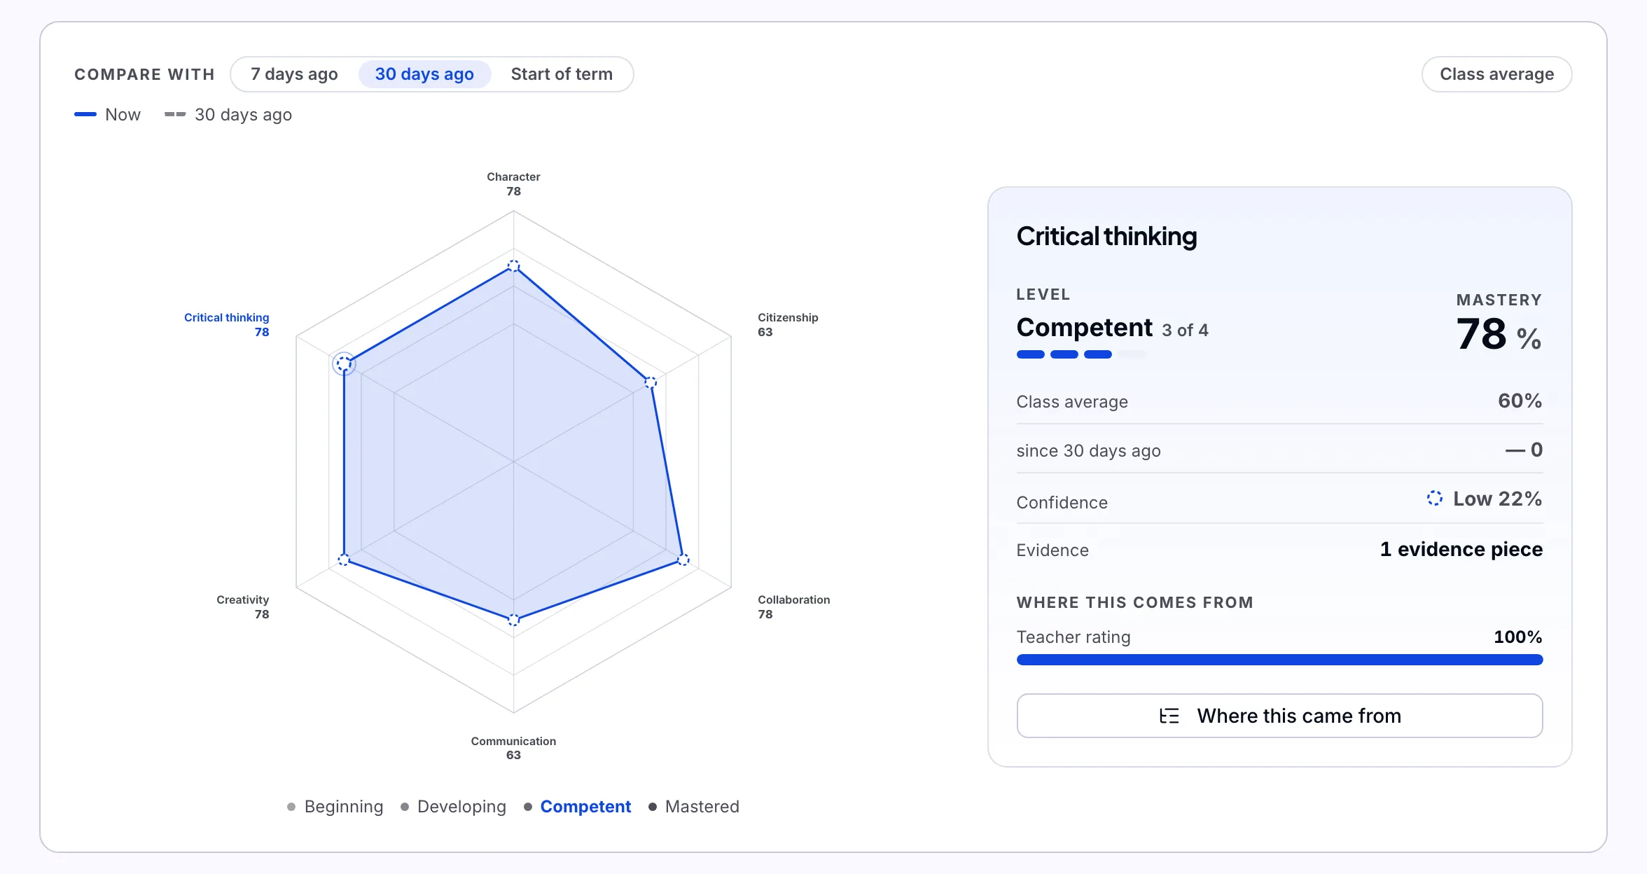Image resolution: width=1647 pixels, height=874 pixels.
Task: Click the 1 evidence piece value
Action: (1461, 549)
